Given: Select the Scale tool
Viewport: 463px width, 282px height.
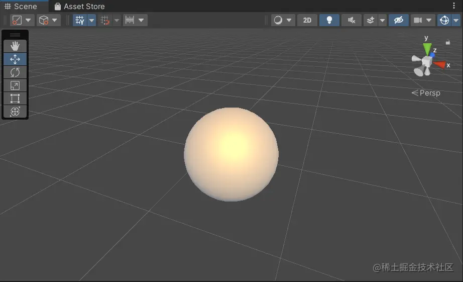Looking at the screenshot, I should [15, 85].
